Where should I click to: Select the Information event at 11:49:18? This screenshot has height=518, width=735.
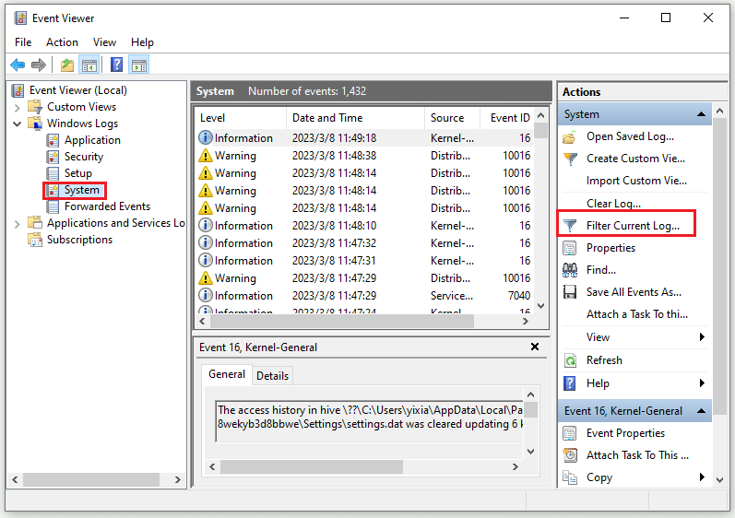364,138
